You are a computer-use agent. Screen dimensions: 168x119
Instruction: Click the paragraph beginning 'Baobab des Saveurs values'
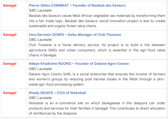pos(97,21)
